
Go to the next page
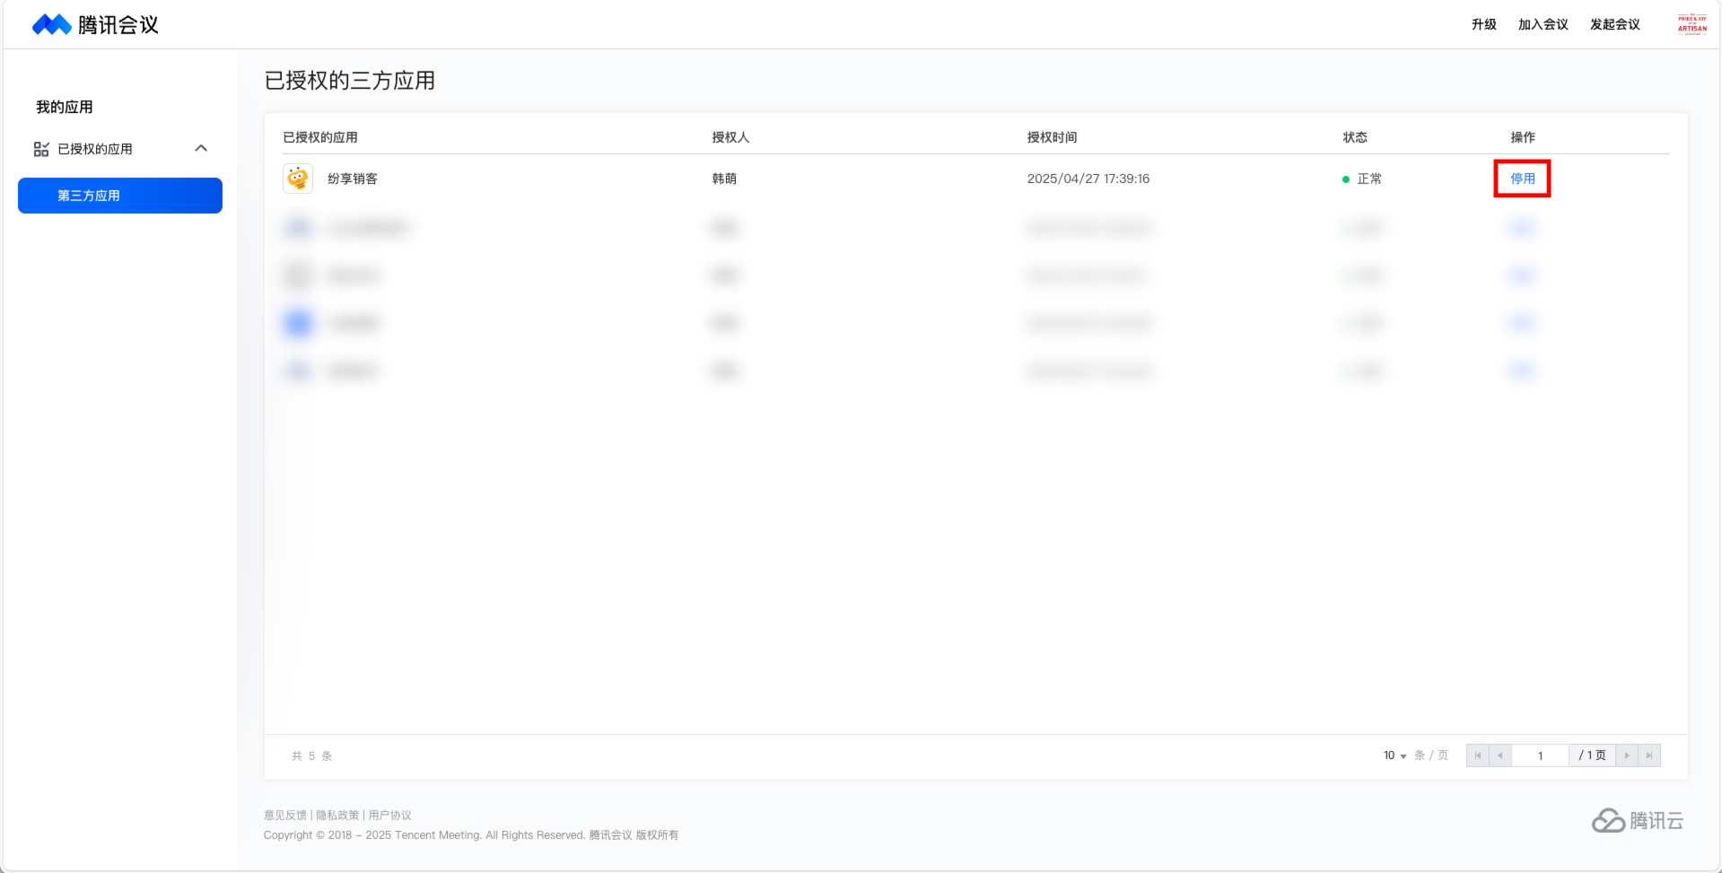[x=1626, y=755]
